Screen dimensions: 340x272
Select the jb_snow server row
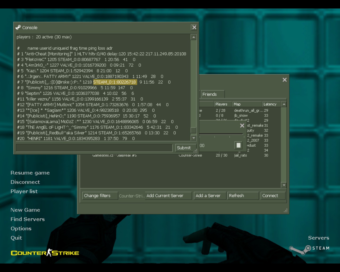click(240, 116)
